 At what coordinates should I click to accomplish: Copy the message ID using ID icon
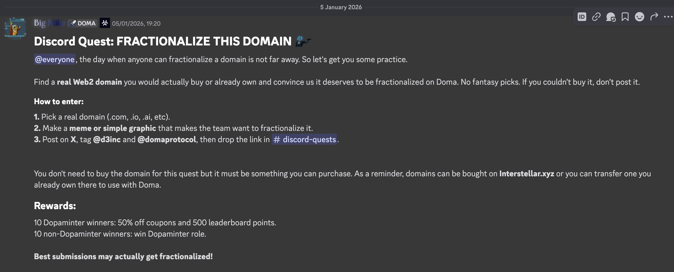coord(582,17)
